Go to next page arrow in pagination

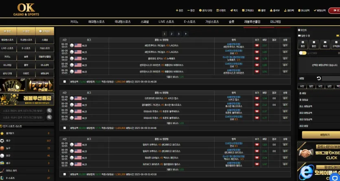[x=186, y=34]
